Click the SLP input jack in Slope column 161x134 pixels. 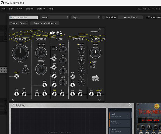(x=54, y=76)
